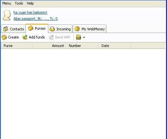Open the Alias passport, BL, TL link
The width and height of the screenshot is (167, 139).
point(36,19)
